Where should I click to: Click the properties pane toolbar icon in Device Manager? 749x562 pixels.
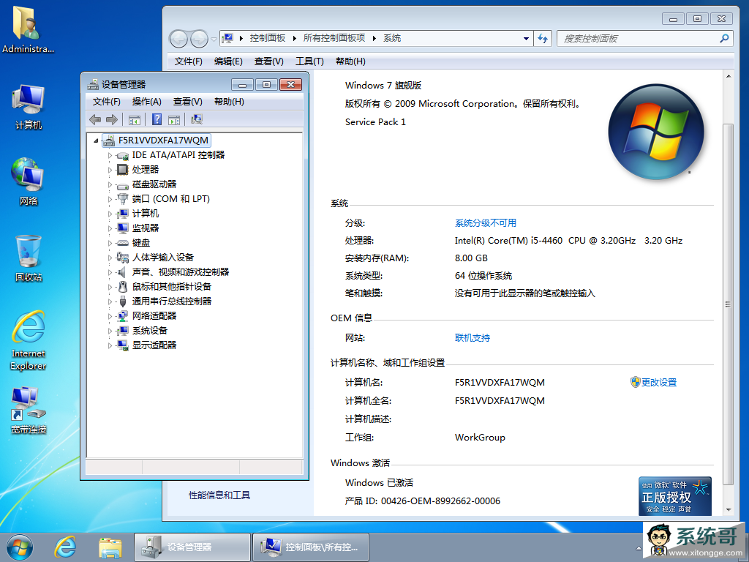174,119
